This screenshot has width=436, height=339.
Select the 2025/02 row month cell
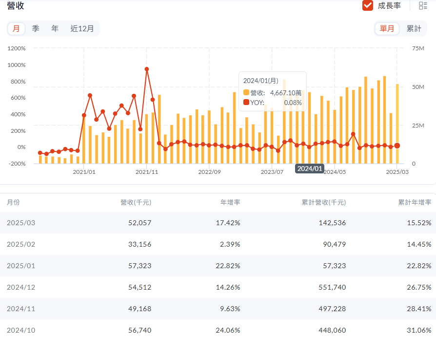tap(21, 244)
